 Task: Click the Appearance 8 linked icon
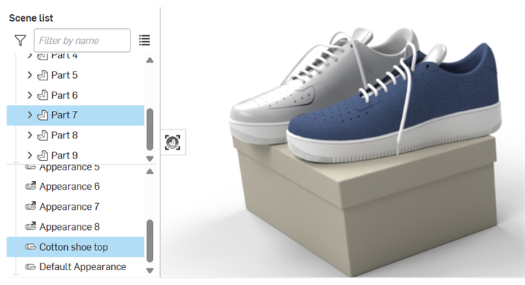coord(31,226)
